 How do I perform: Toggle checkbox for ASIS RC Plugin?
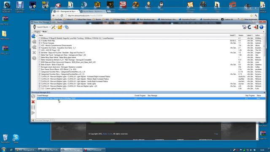[40, 50]
